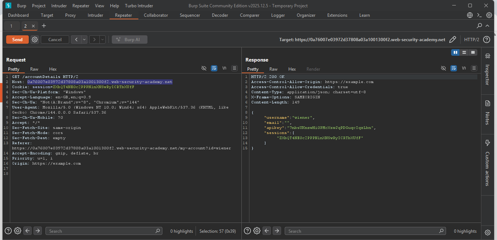Edit the target with the pencil icon
This screenshot has width=497, height=240.
(x=453, y=39)
